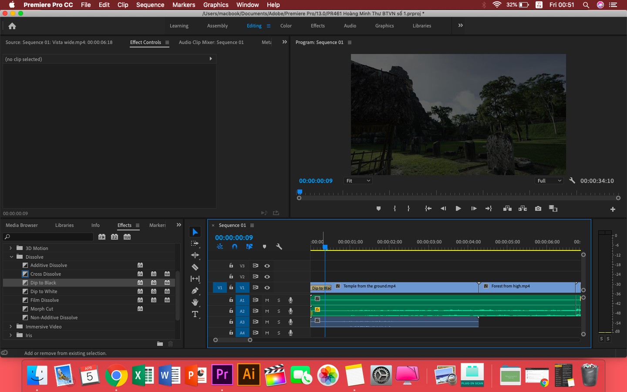Click the timeline horizontal zoom scroll bar
627x392 pixels.
(x=233, y=340)
